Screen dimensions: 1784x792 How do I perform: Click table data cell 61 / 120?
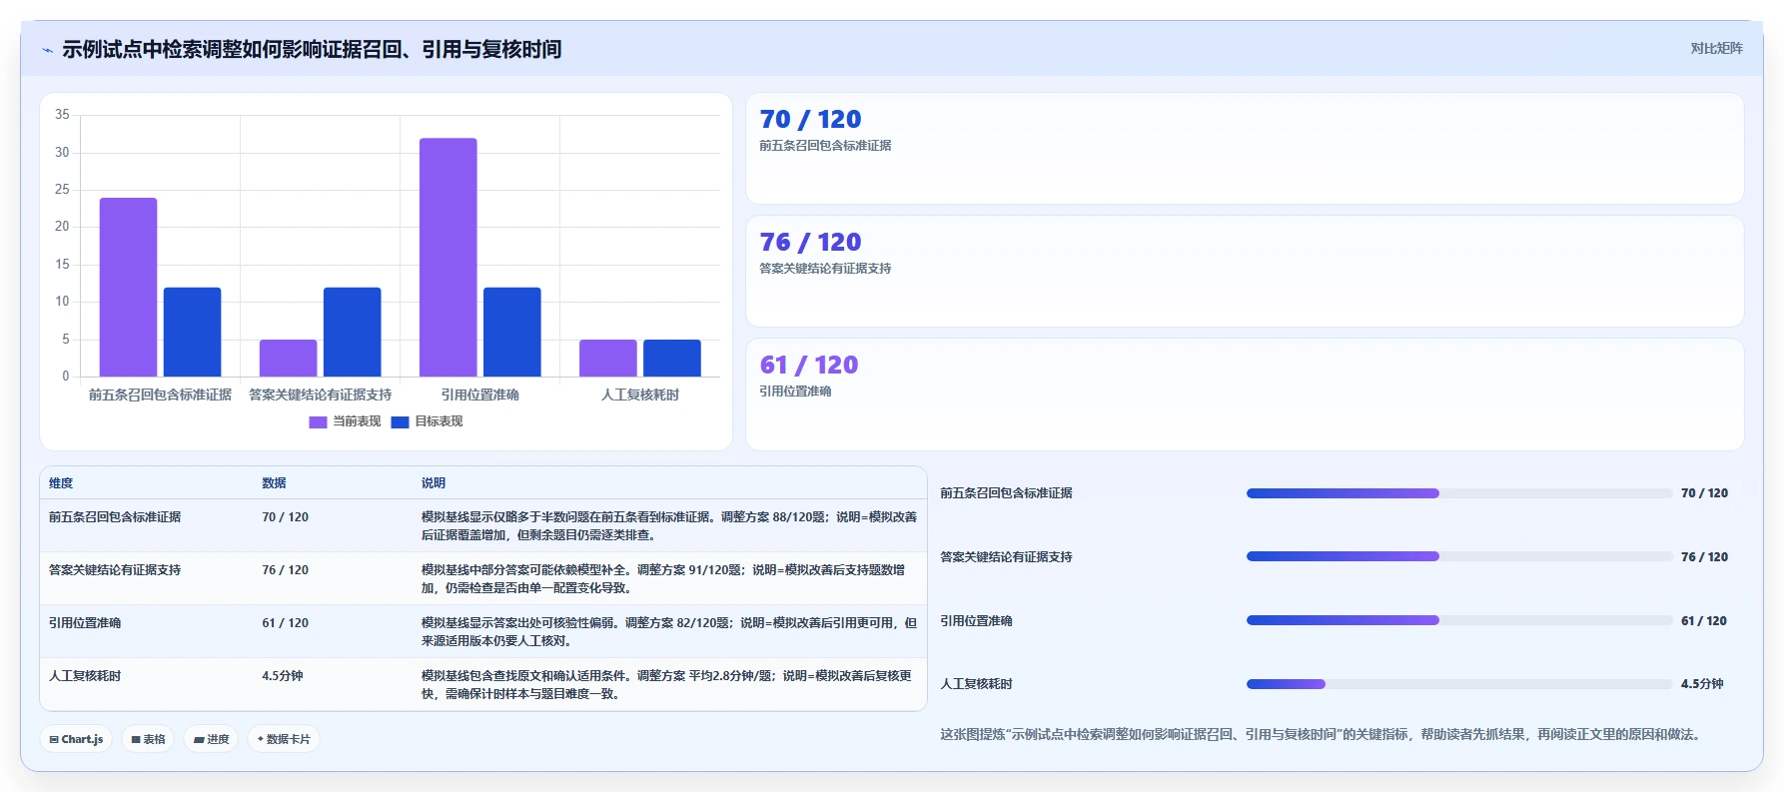285,623
